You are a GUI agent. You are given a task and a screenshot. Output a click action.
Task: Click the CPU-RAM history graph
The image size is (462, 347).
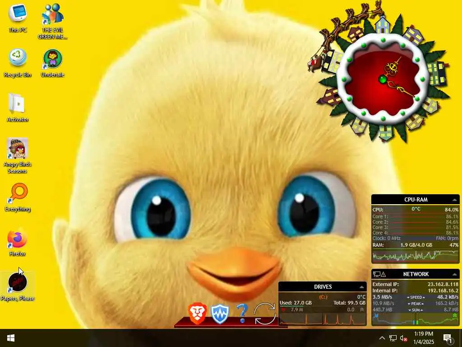[415, 256]
